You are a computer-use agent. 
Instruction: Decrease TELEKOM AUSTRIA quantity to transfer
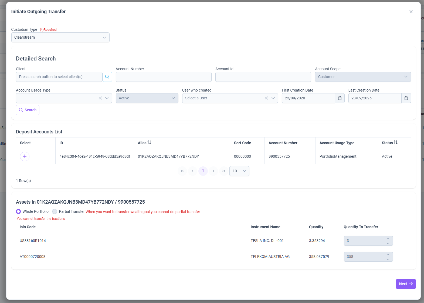click(388, 259)
